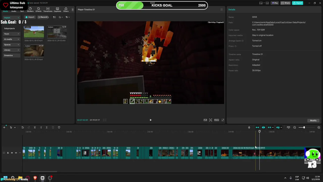Toggle main track magnet
323x182 pixels.
[x=257, y=127]
